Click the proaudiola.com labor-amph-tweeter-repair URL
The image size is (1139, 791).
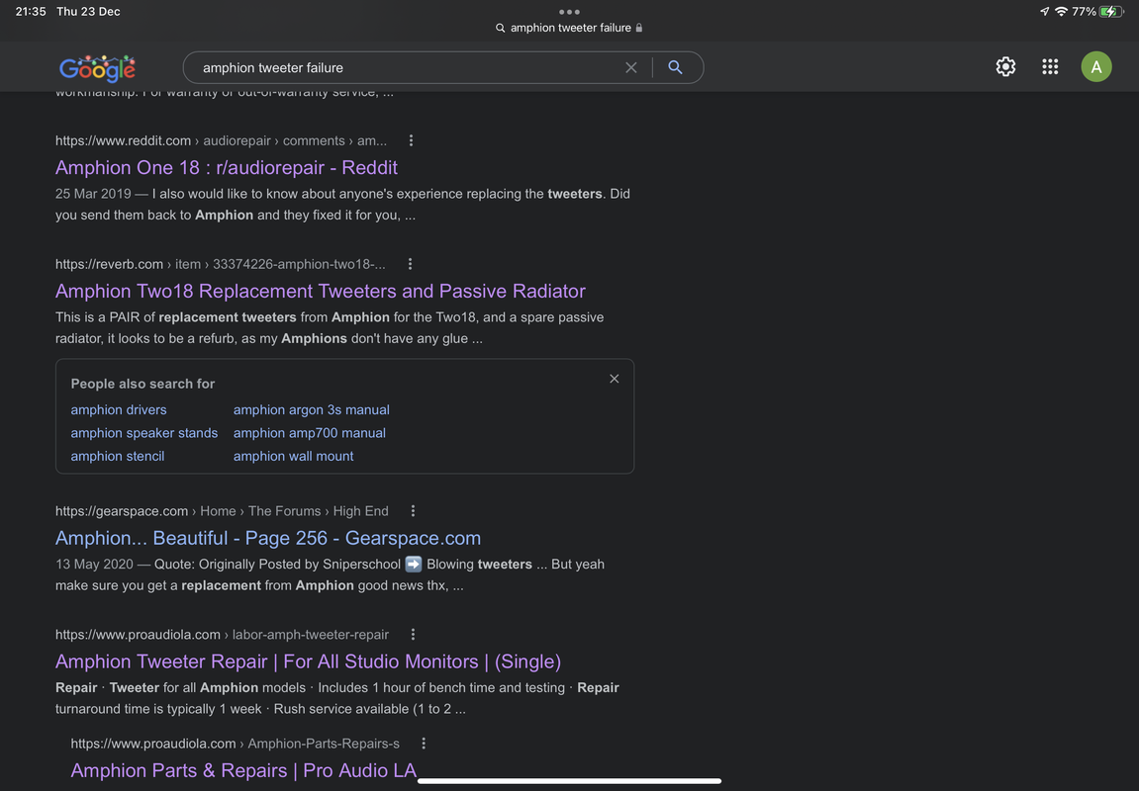tap(222, 634)
